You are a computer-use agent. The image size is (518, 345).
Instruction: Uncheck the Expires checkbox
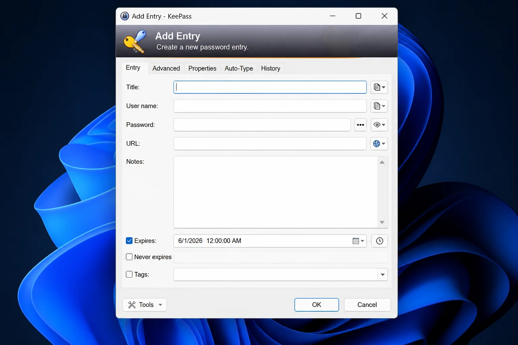tap(129, 241)
